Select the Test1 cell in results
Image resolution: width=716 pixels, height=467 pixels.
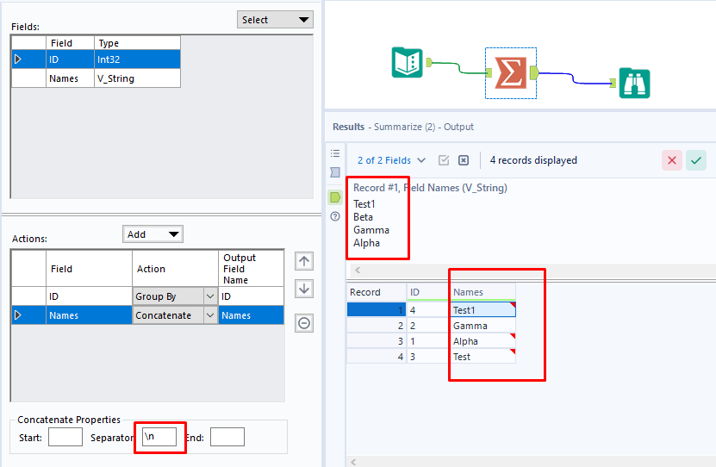(483, 310)
